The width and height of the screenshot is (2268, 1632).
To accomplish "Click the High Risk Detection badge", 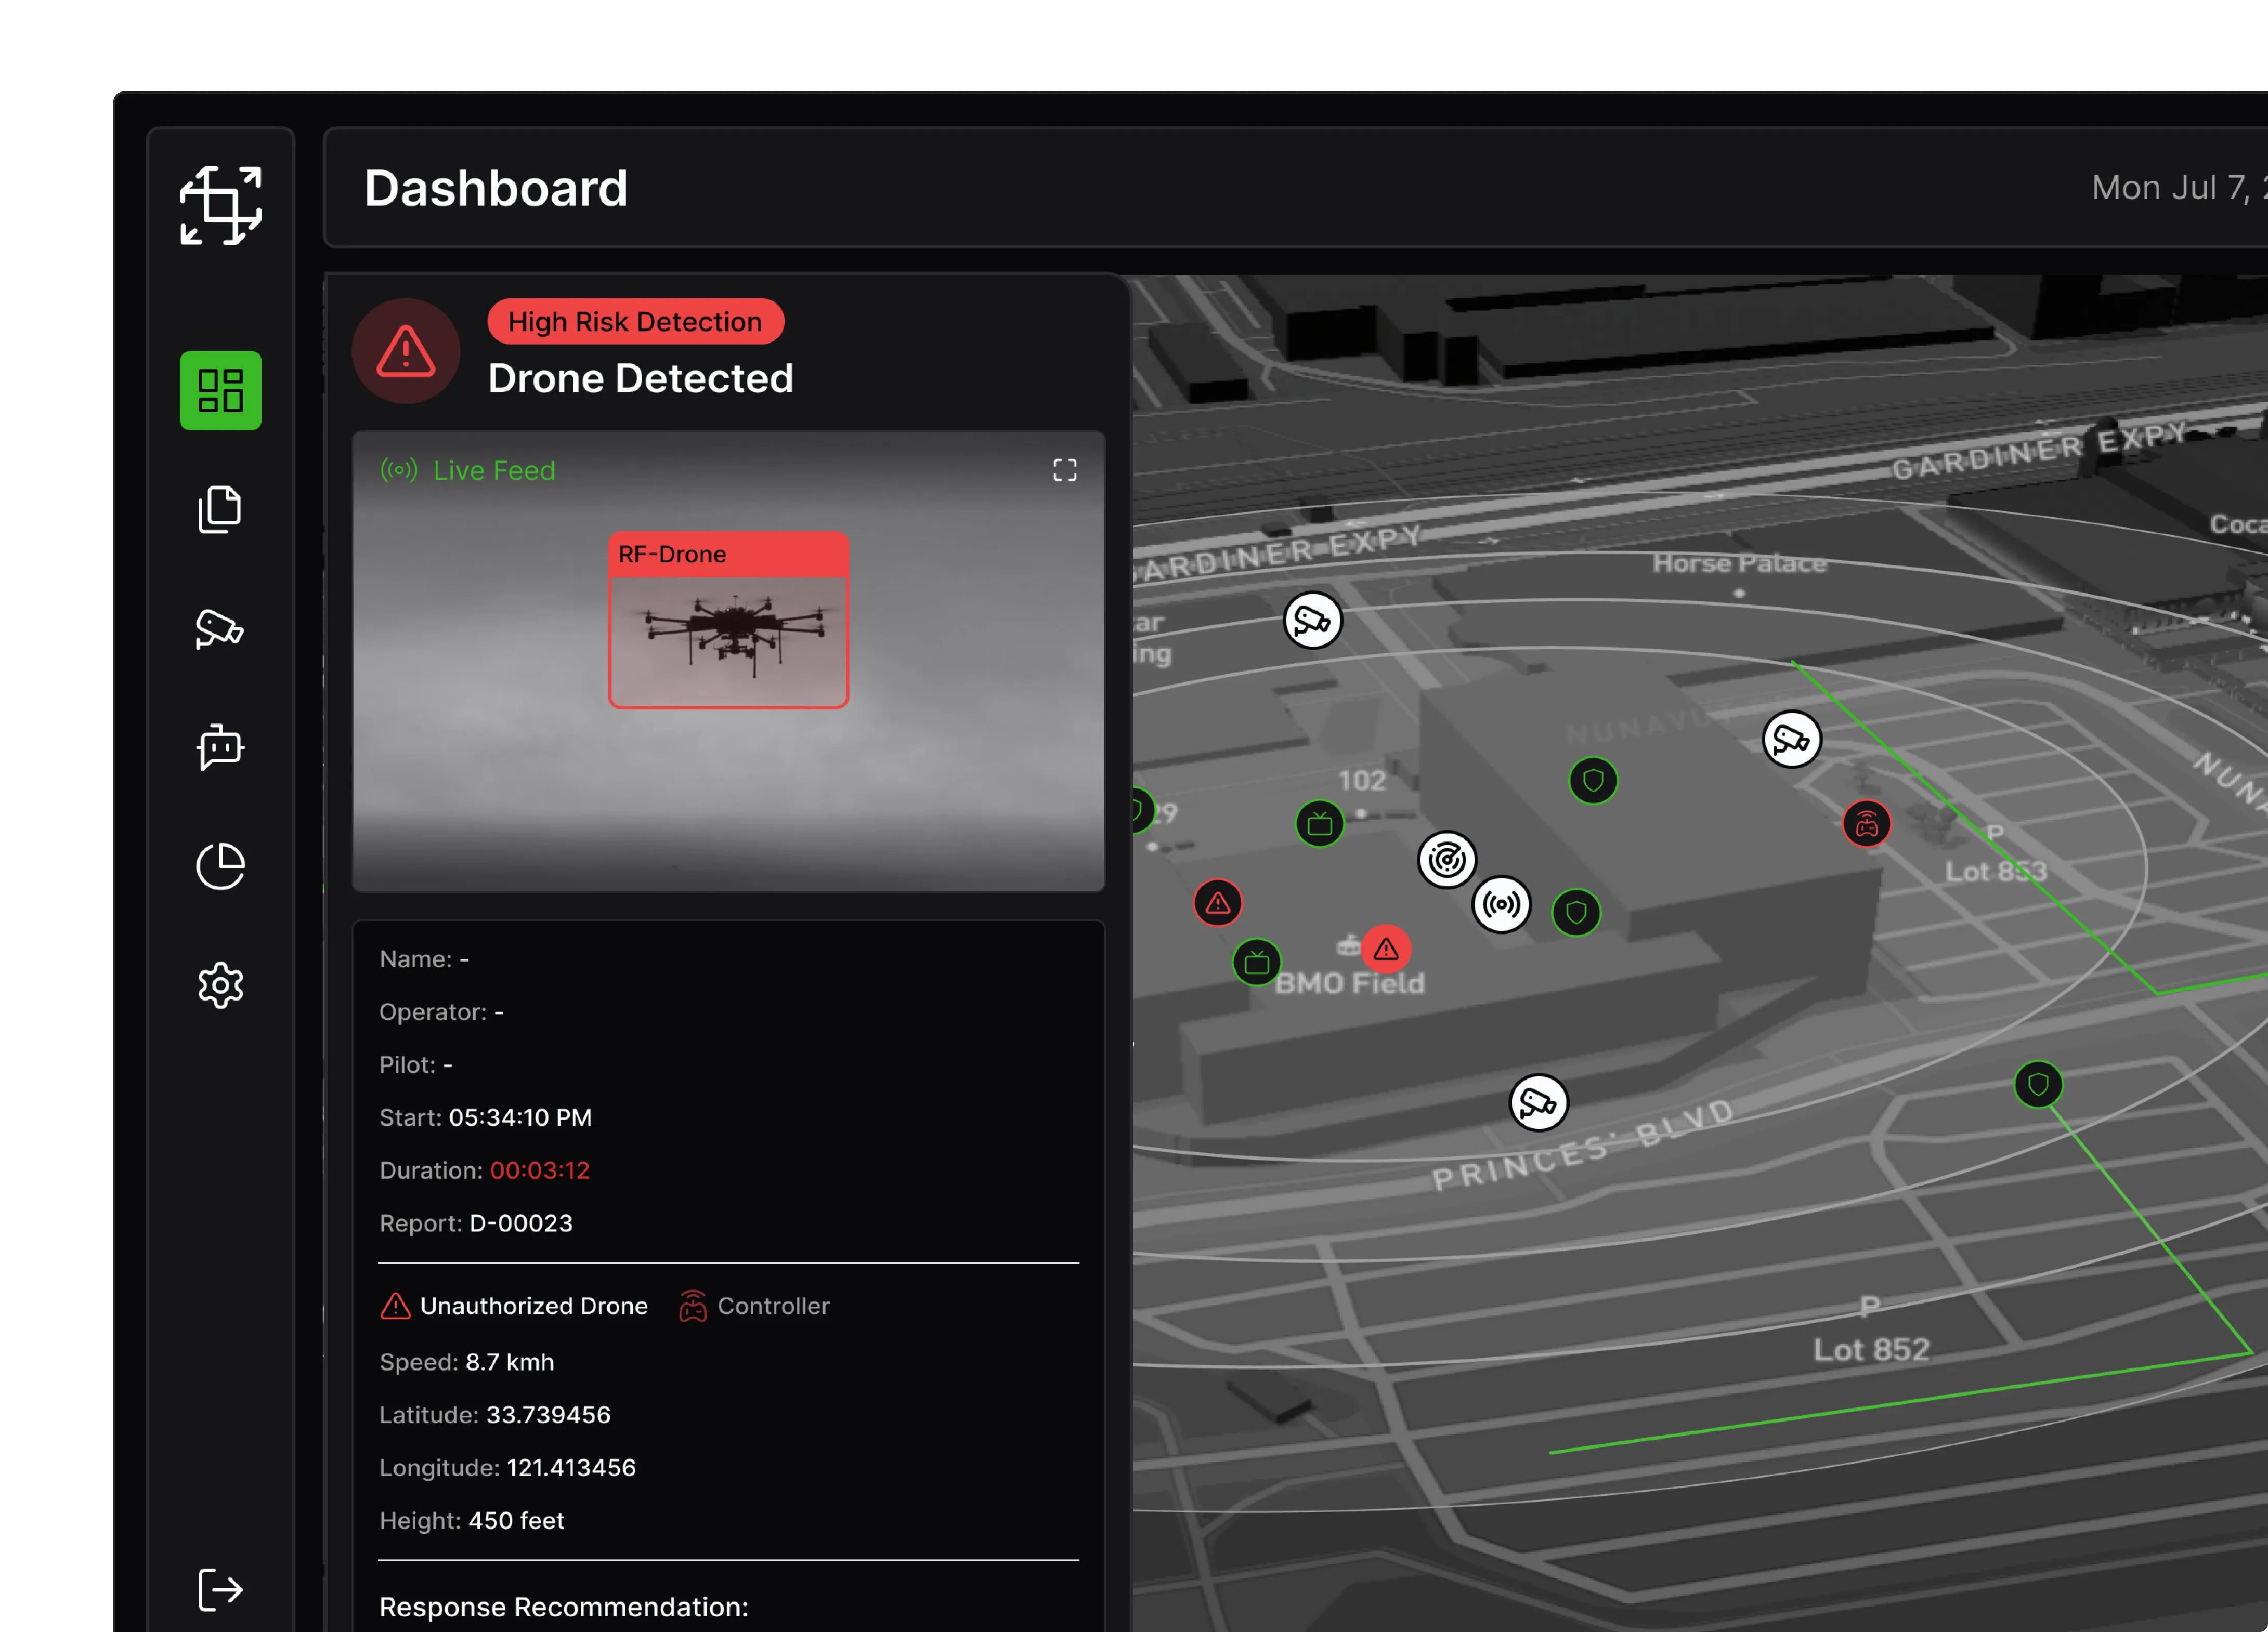I will click(x=635, y=322).
